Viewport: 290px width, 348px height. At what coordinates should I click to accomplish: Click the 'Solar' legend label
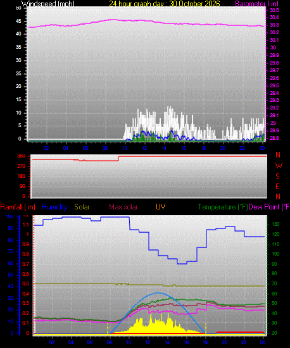[82, 207]
